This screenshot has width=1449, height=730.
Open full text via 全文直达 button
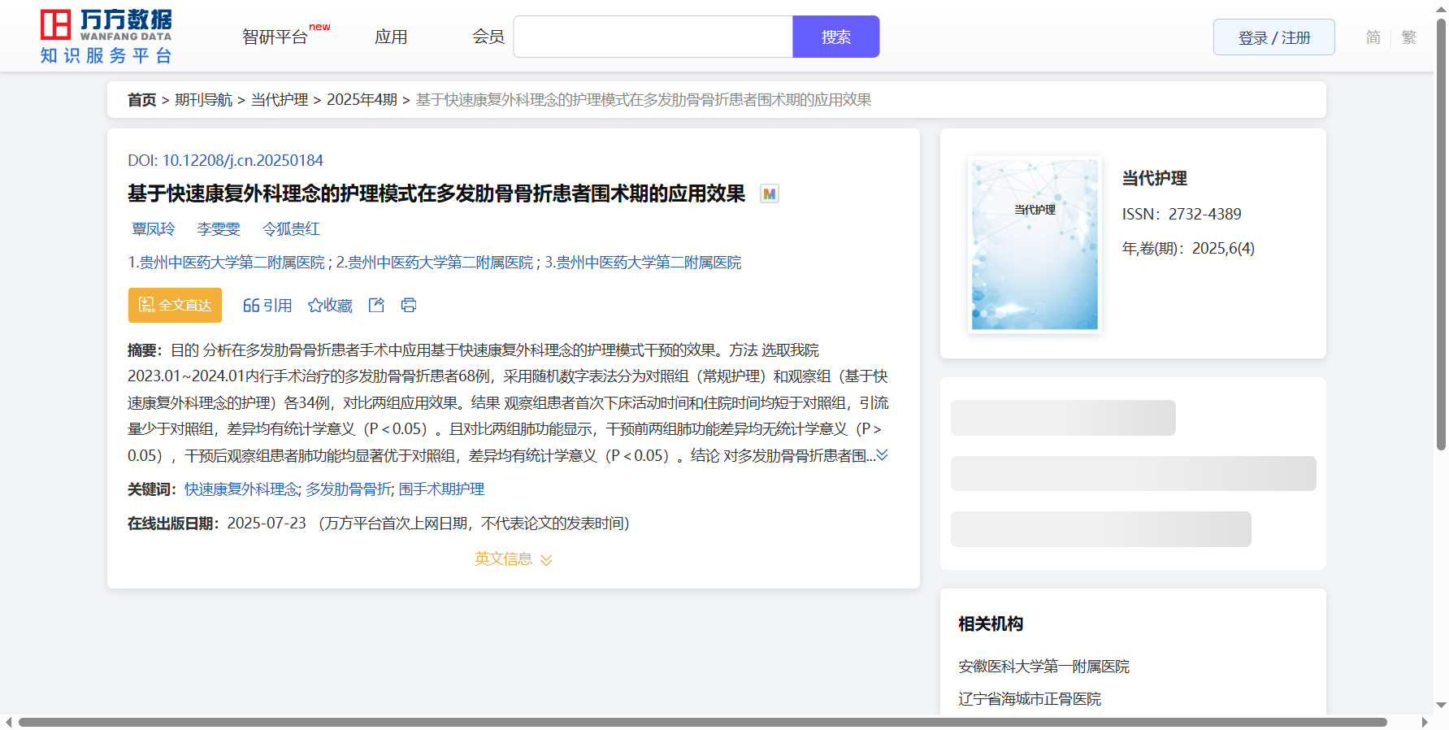175,305
